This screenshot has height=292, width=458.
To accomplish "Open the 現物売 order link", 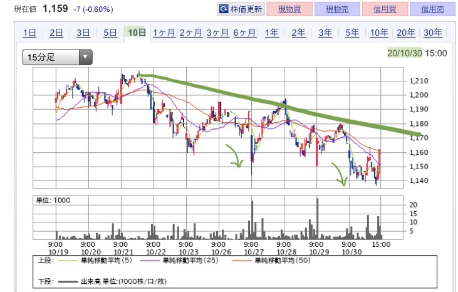I will (x=337, y=9).
